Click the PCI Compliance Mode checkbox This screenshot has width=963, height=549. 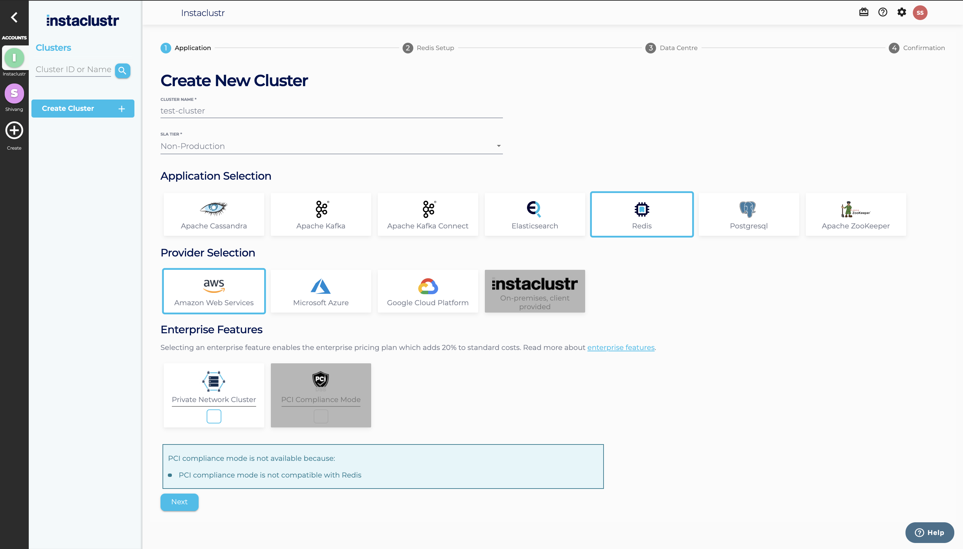point(320,416)
